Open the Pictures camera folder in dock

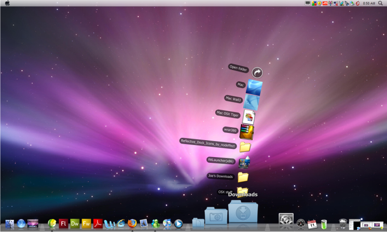(216, 216)
